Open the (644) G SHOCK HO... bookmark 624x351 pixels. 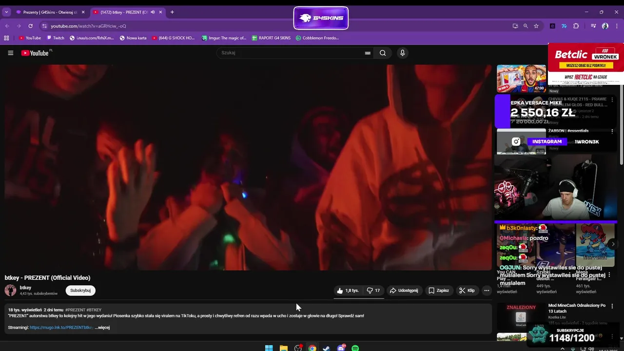click(x=173, y=38)
